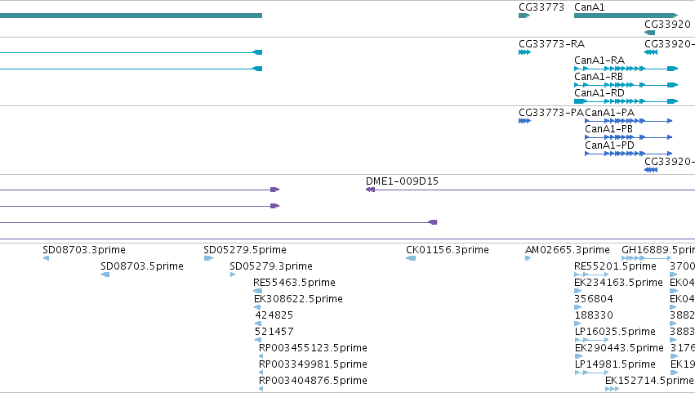Screen dimensions: 695x393
Task: Click the GH16889.5prime EST glyph
Action: [x=647, y=258]
